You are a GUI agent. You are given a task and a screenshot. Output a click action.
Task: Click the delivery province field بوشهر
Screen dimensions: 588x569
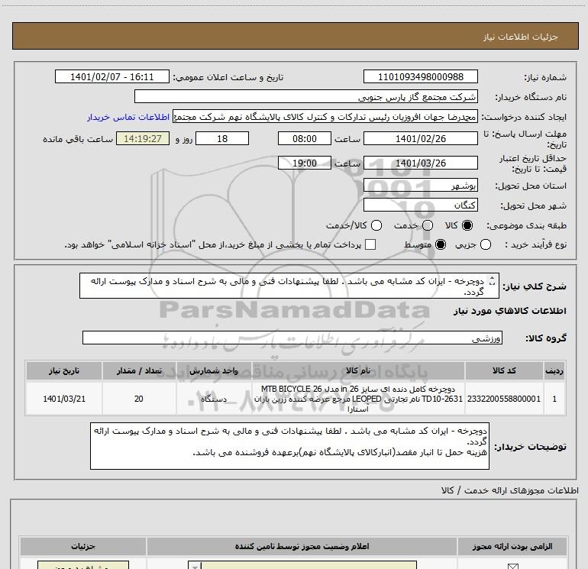click(x=420, y=186)
